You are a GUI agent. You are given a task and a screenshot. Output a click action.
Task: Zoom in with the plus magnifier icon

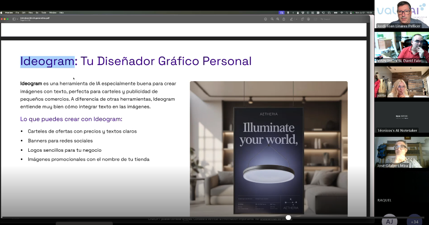278,19
